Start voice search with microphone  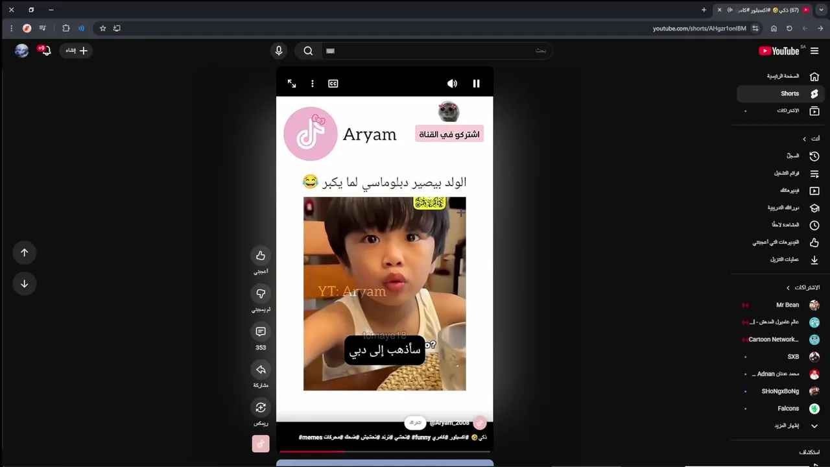click(x=279, y=51)
